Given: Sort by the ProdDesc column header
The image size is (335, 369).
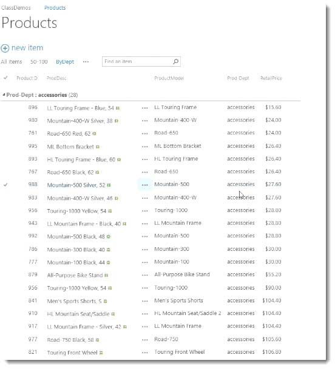Looking at the screenshot, I should tap(56, 78).
